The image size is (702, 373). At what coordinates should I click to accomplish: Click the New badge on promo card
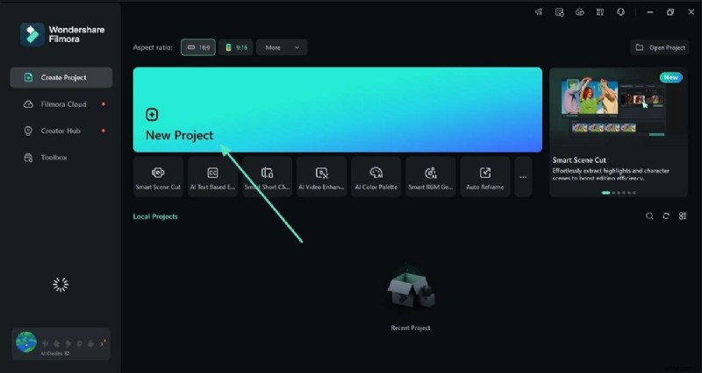pos(670,77)
